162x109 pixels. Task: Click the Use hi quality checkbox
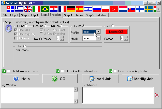[16, 34]
